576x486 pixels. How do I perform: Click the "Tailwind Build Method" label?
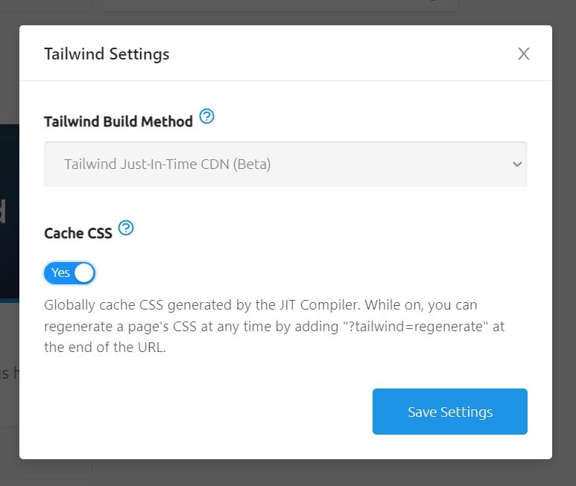tap(118, 122)
